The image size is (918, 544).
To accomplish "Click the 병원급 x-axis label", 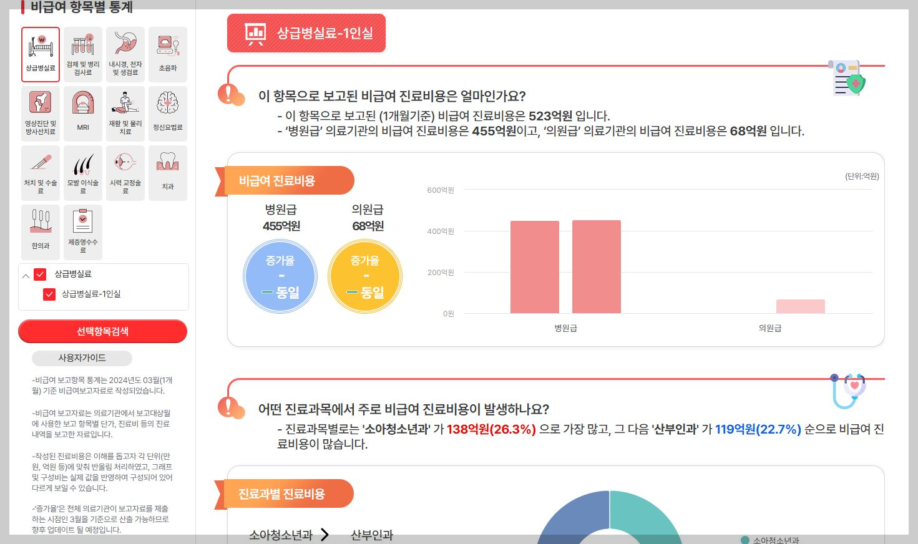I will (566, 328).
